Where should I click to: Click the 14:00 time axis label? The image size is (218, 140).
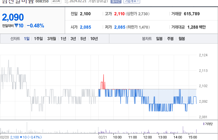click(x=178, y=137)
